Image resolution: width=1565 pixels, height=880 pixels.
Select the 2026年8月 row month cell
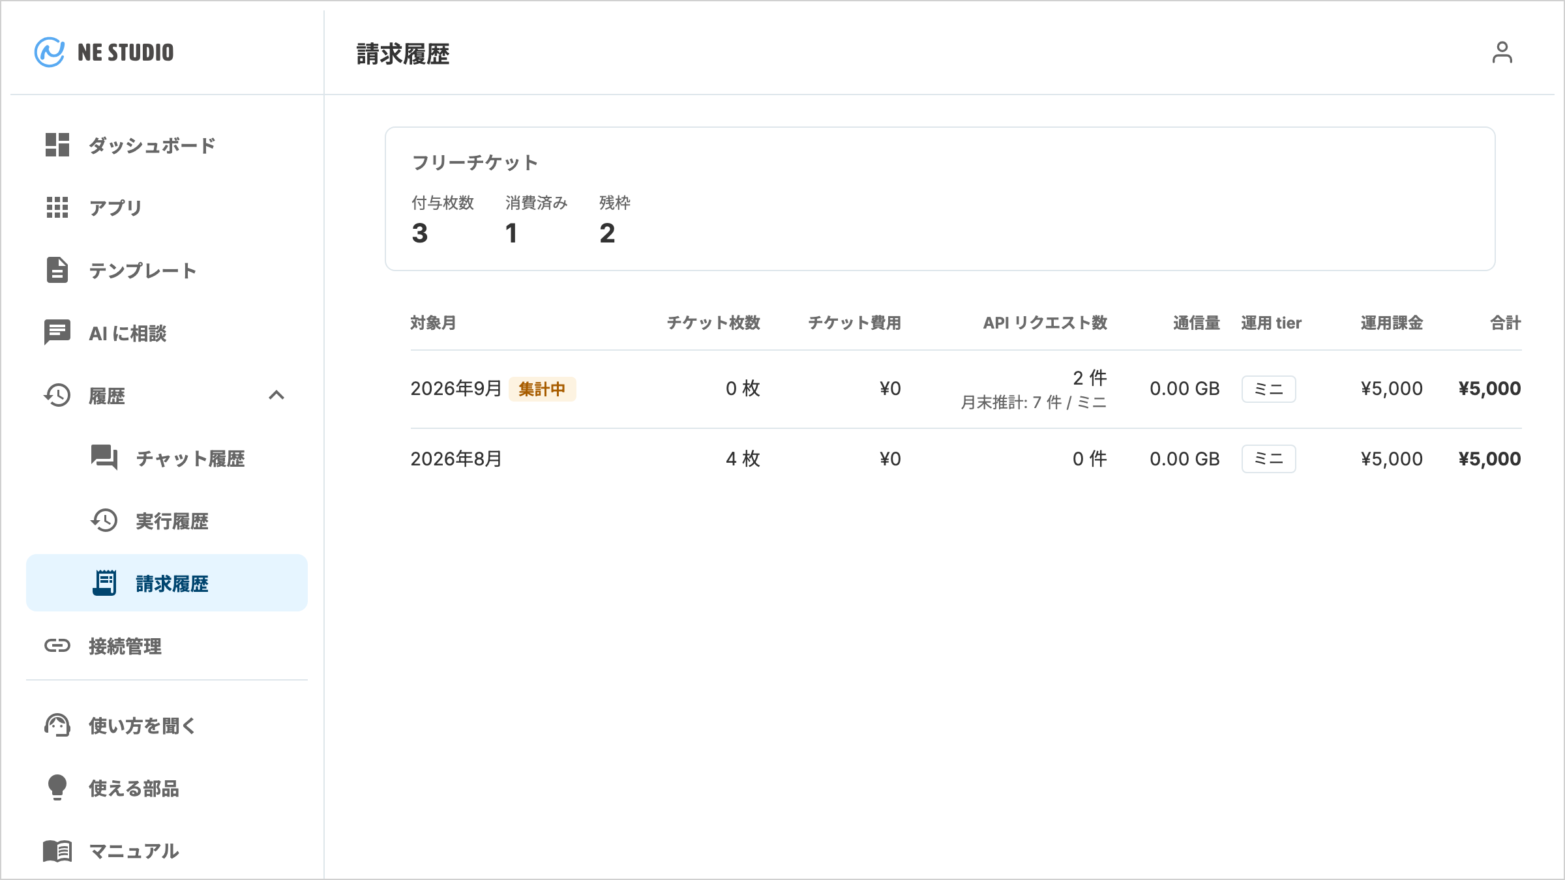pyautogui.click(x=456, y=459)
